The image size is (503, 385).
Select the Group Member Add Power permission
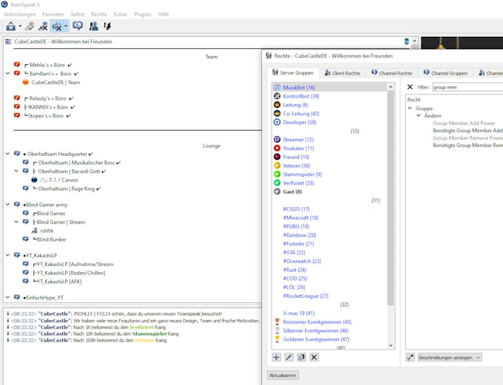(x=464, y=123)
